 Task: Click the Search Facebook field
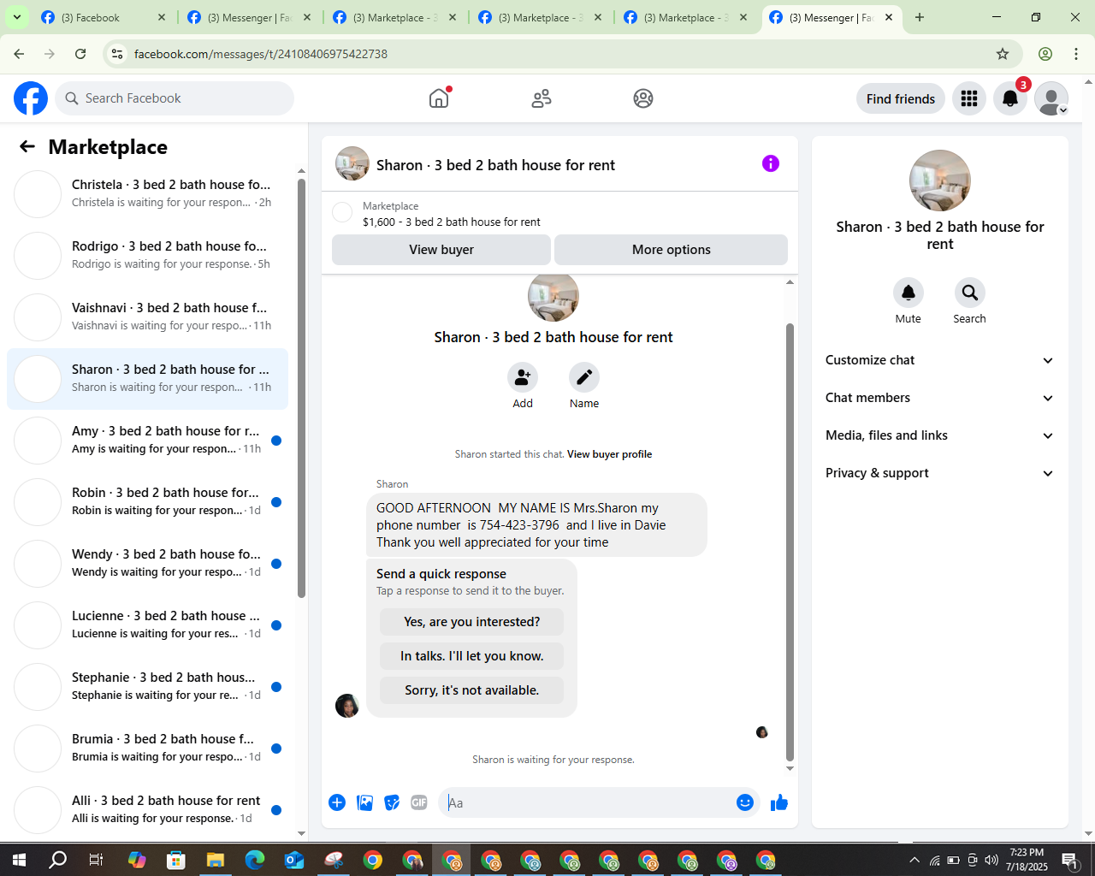[175, 98]
